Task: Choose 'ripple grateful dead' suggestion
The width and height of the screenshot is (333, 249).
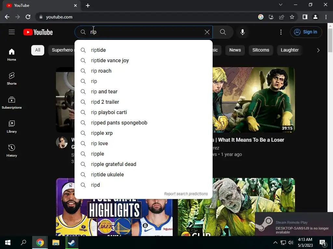Action: [143, 164]
